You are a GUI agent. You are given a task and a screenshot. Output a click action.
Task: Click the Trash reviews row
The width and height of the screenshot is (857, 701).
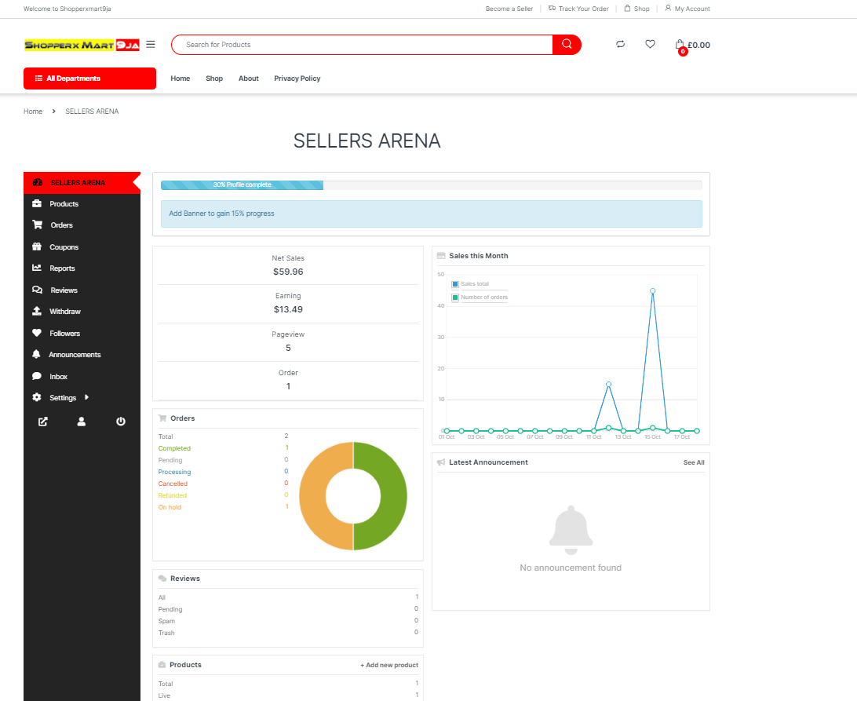click(288, 633)
